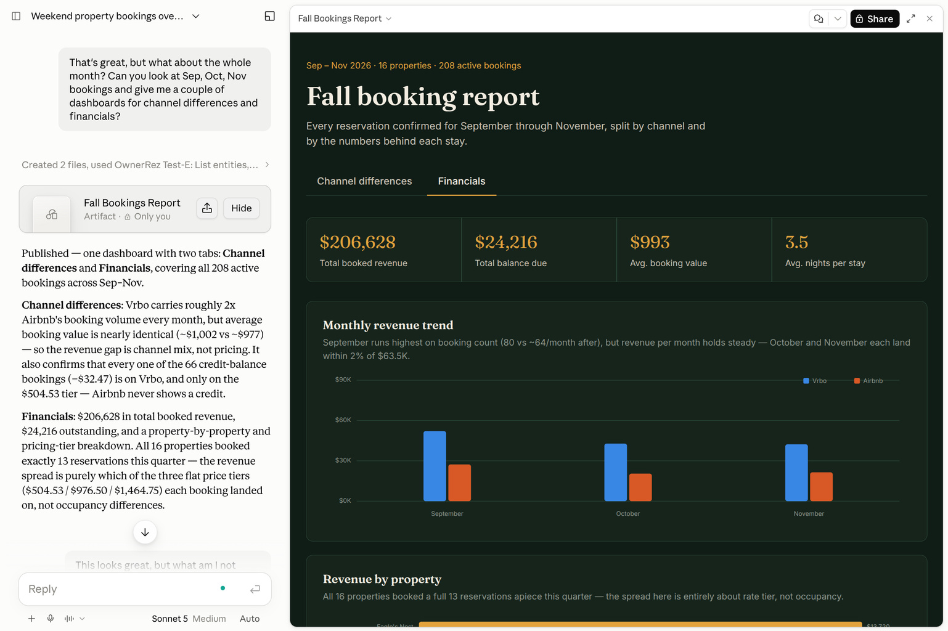This screenshot has height=631, width=948.
Task: Click the Revenue by property heading
Action: 382,579
